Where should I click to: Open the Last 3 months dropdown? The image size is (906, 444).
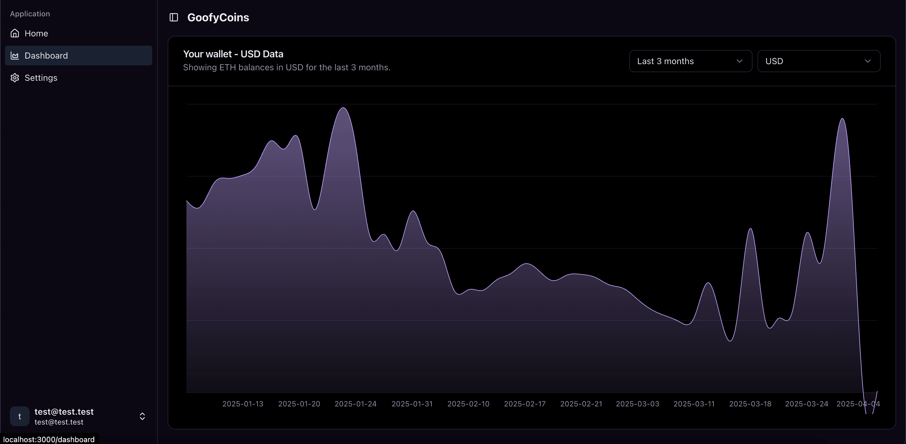tap(690, 61)
